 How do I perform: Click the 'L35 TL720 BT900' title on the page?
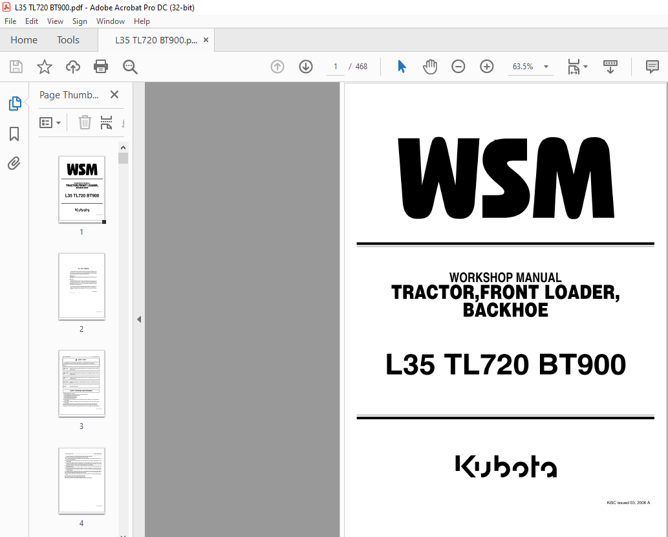pos(505,364)
